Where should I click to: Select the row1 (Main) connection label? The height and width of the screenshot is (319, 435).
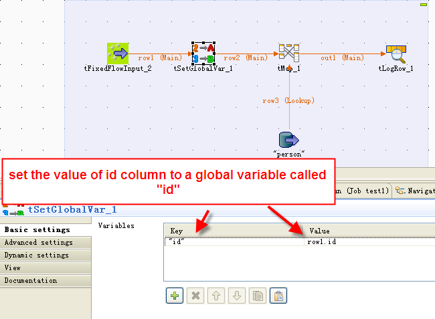click(160, 58)
